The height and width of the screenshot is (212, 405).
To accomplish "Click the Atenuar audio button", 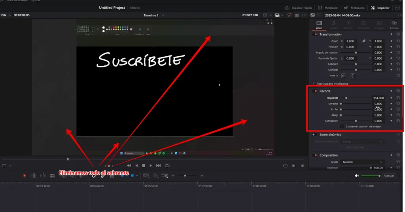I will click(389, 176).
